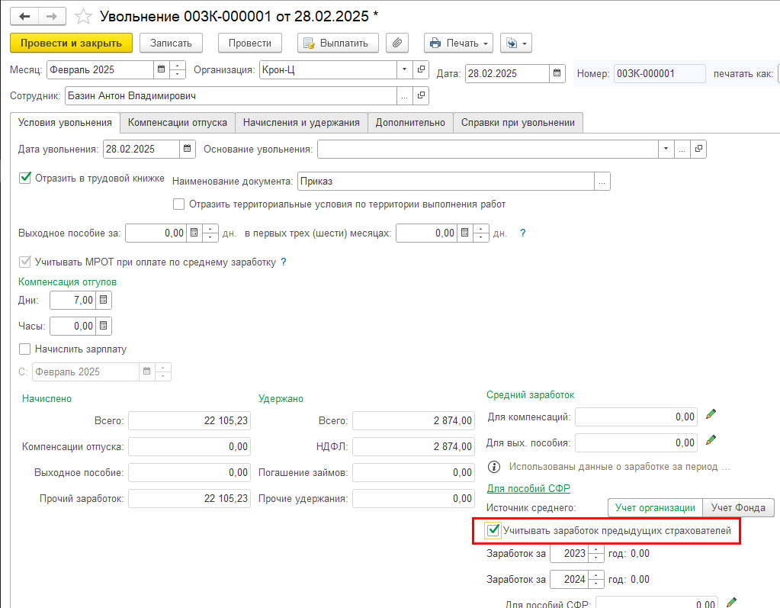Open Организация record with the open icon

pyautogui.click(x=421, y=70)
